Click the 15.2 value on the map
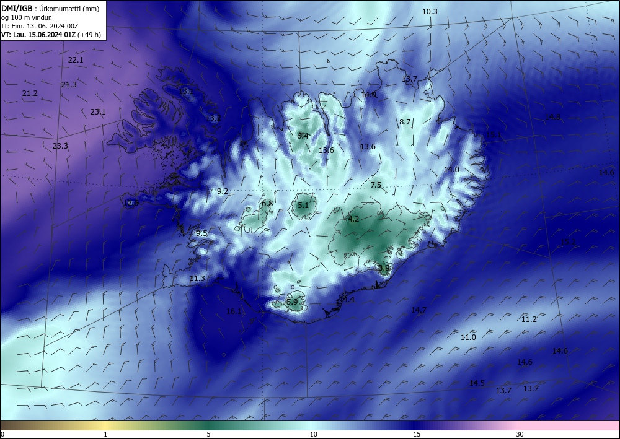Image resolution: width=620 pixels, height=439 pixels. (568, 242)
